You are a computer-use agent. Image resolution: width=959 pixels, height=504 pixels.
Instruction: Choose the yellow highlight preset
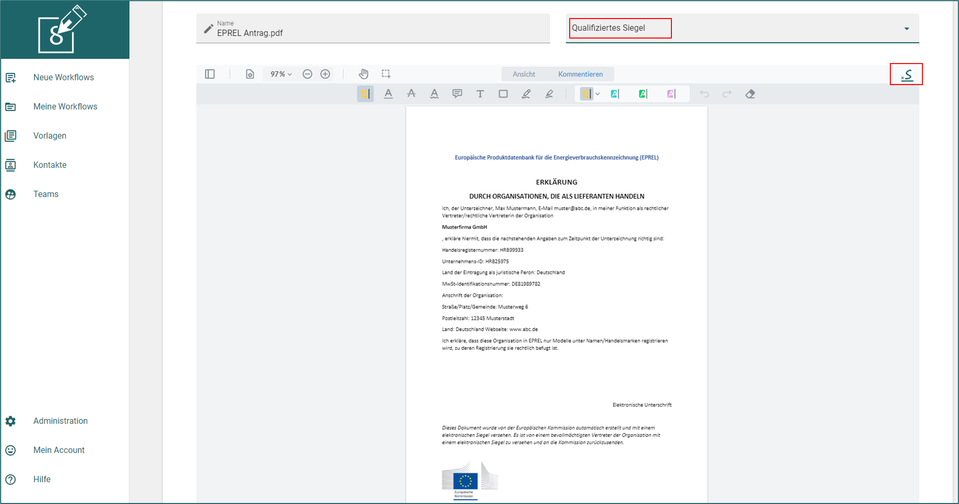[586, 94]
